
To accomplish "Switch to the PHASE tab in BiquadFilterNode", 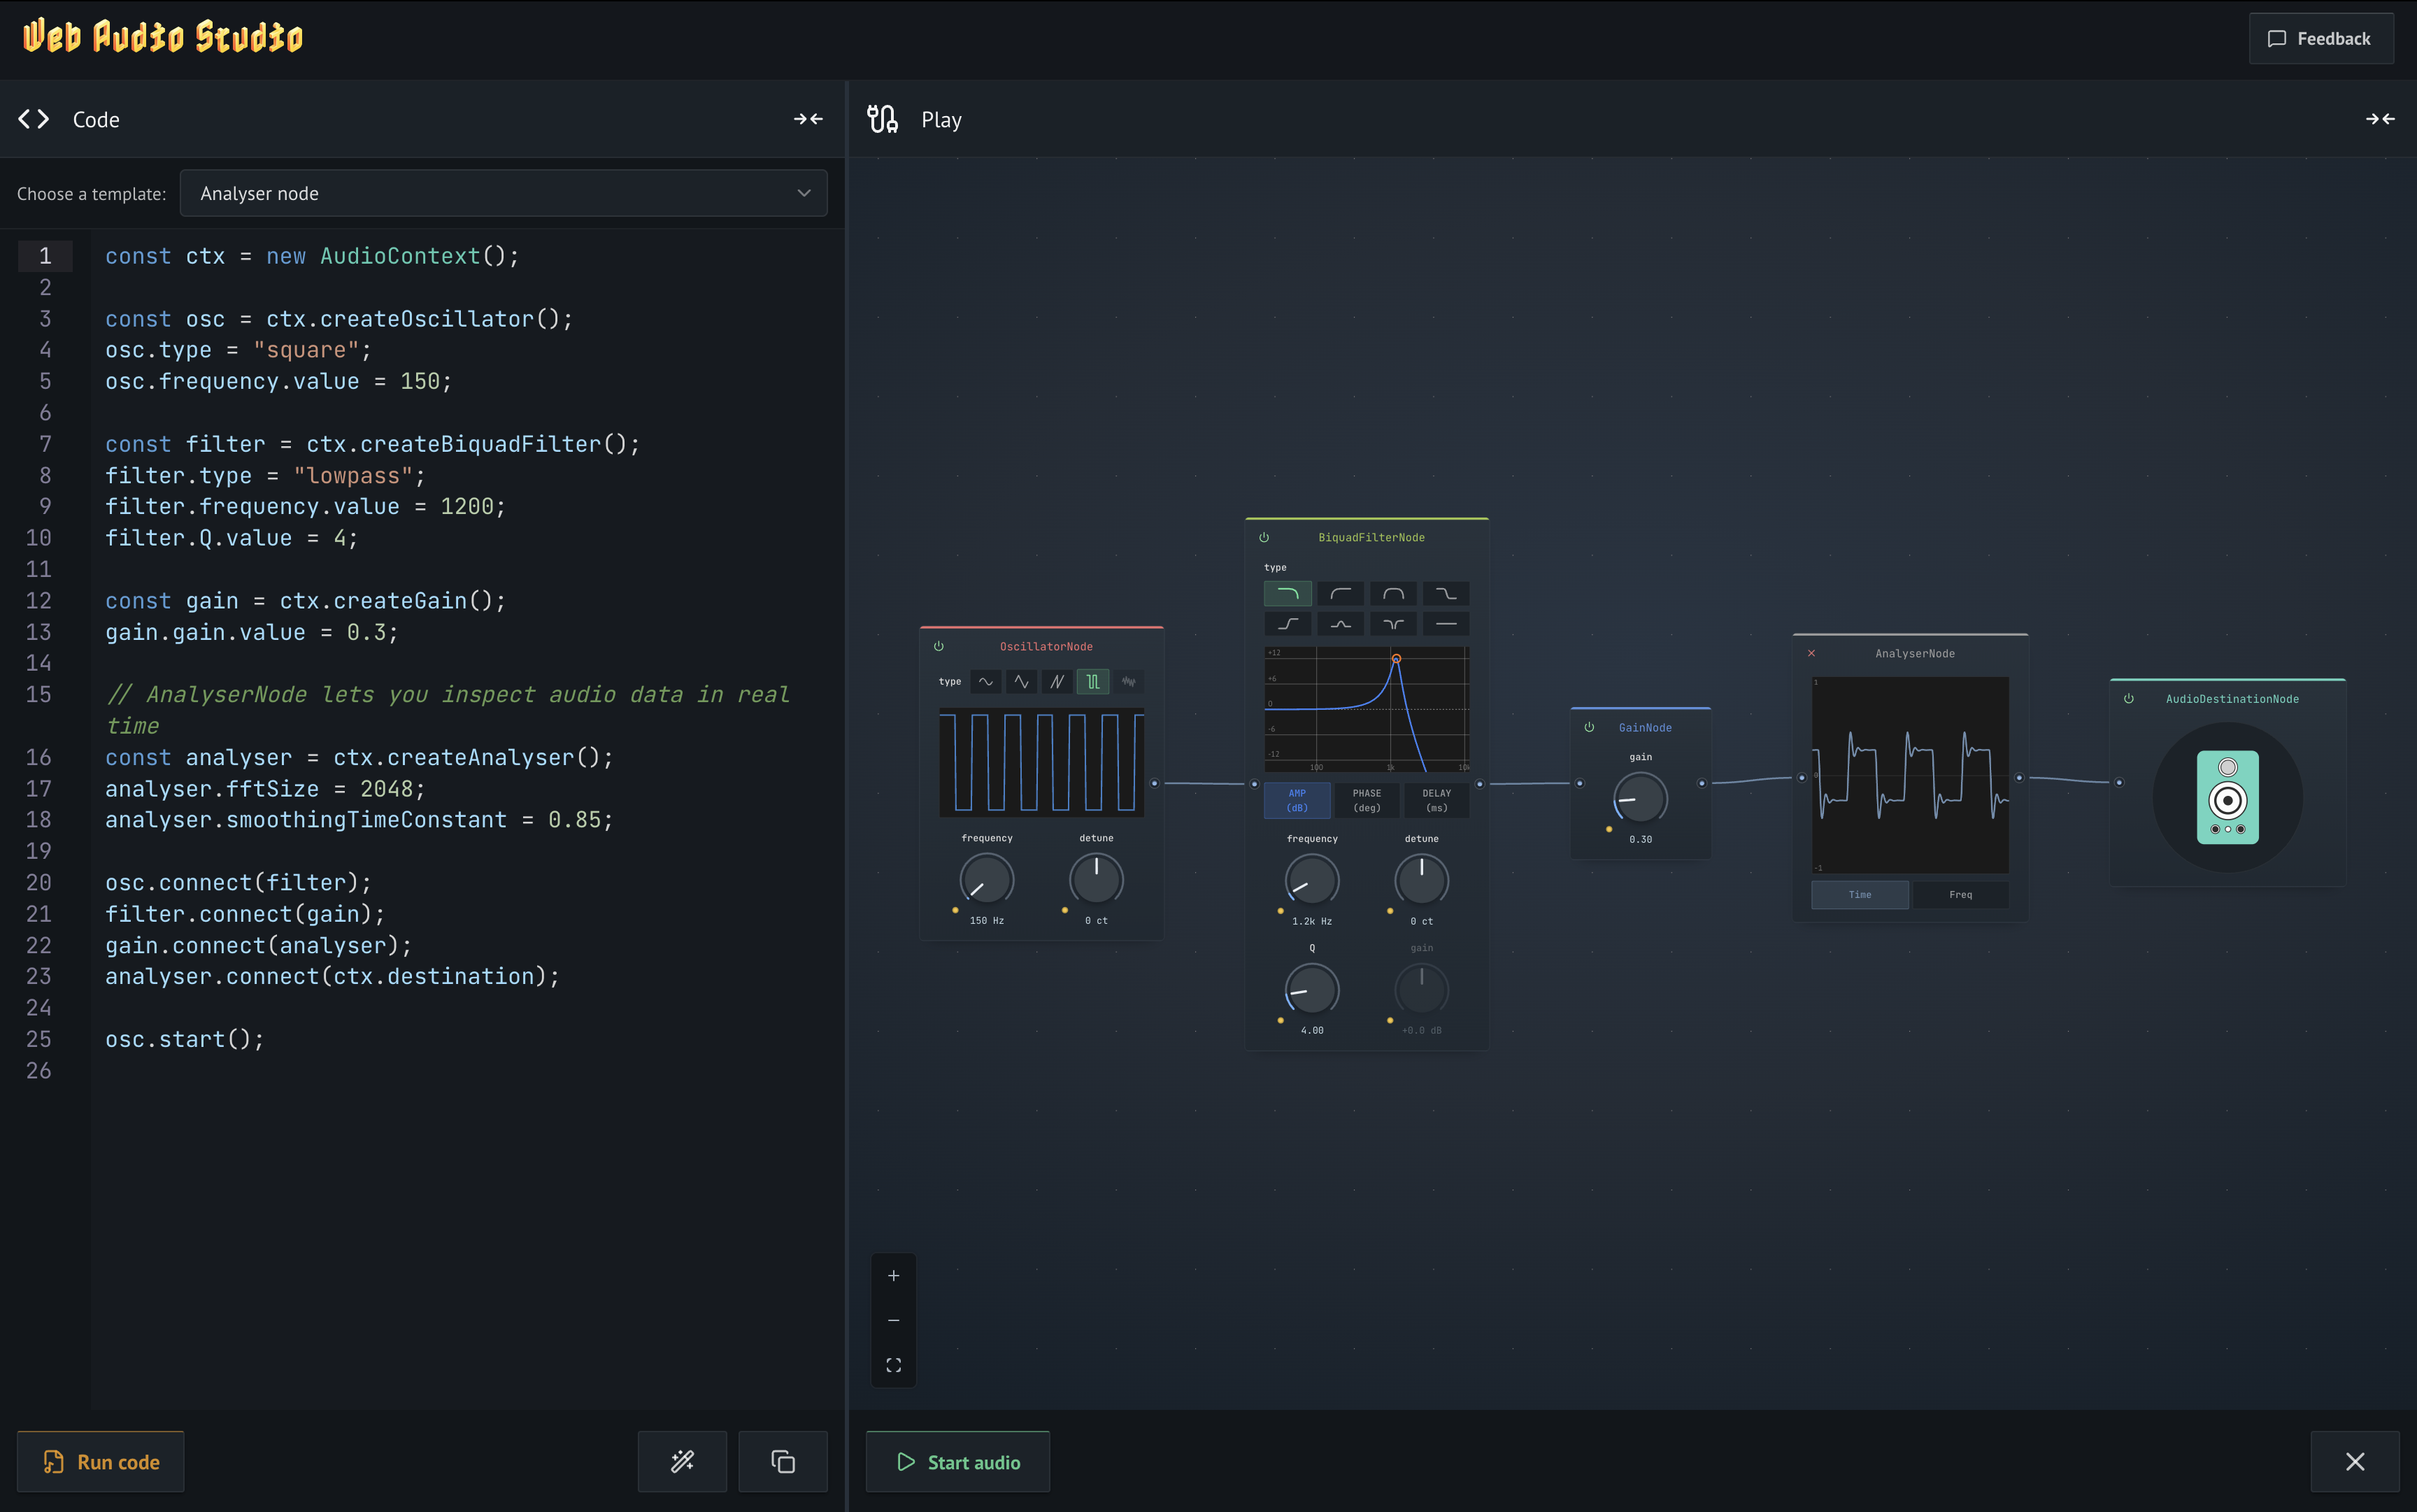I will point(1367,800).
